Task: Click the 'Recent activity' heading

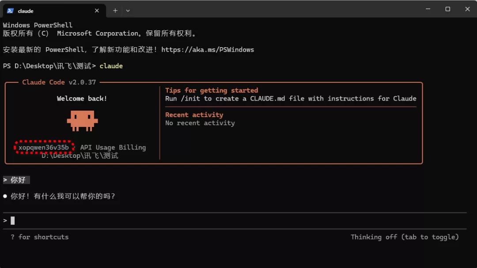Action: (194, 115)
